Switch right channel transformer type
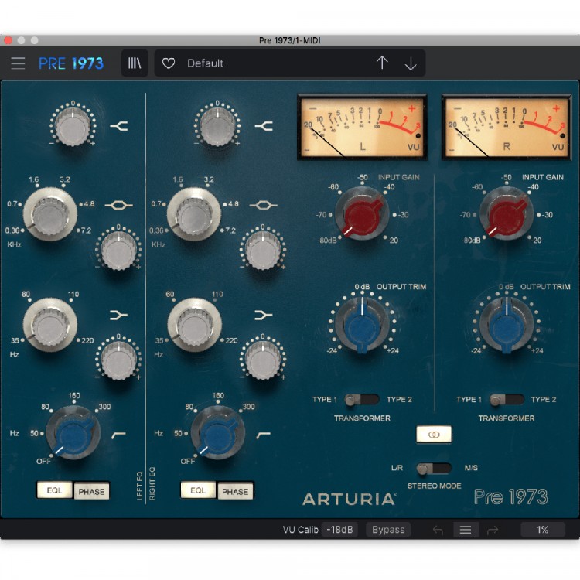 point(507,400)
